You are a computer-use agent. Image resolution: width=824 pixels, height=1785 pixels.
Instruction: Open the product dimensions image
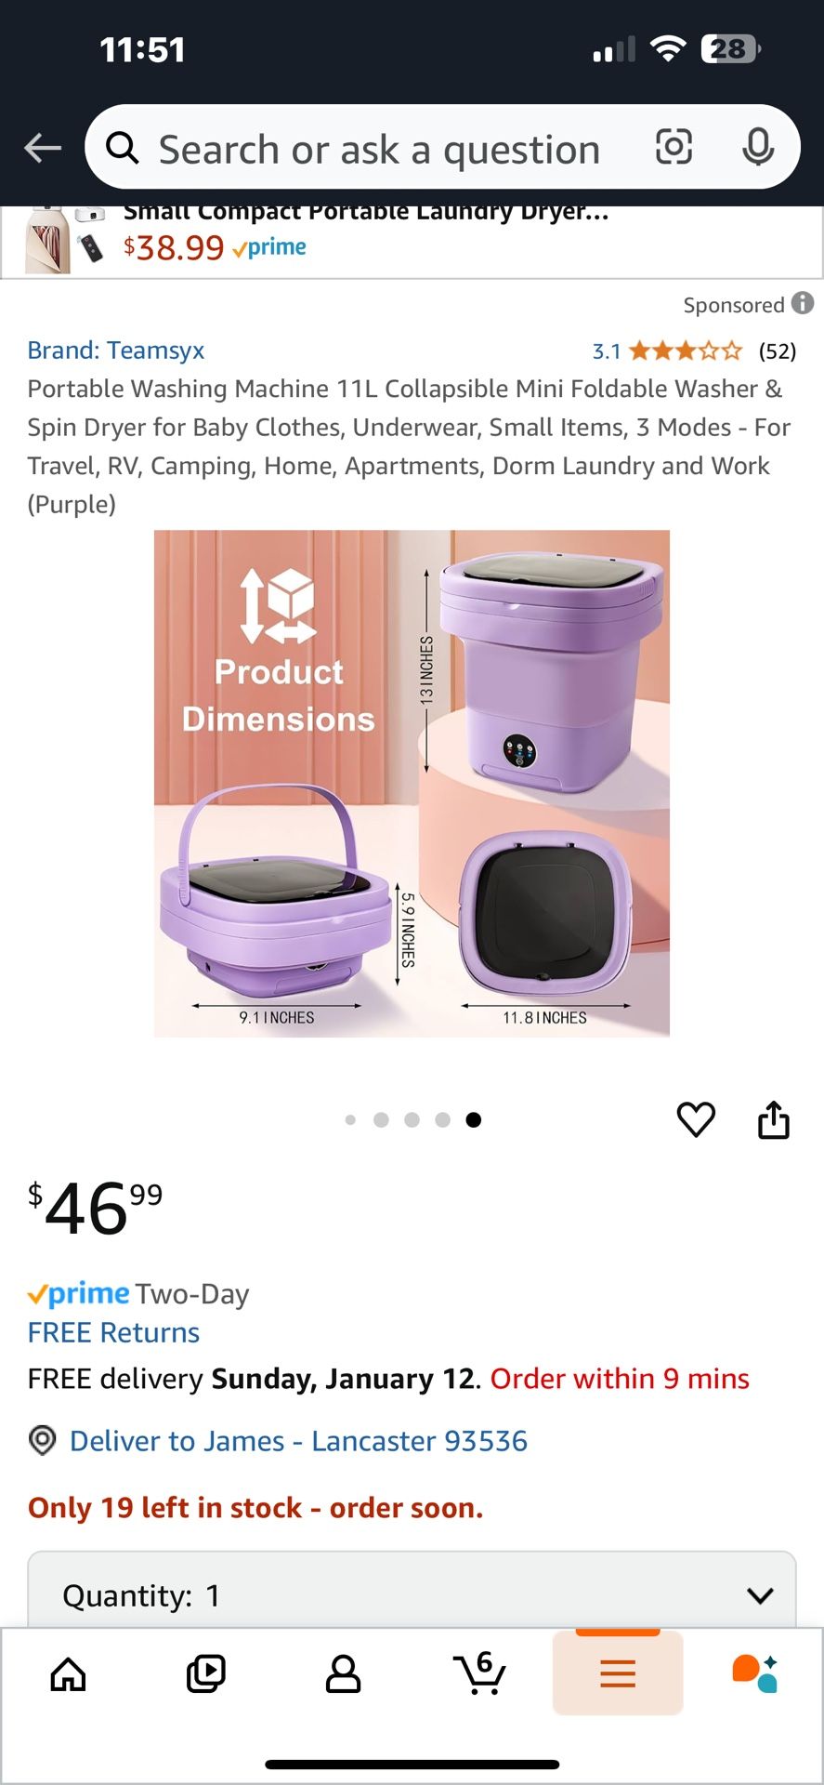412,783
